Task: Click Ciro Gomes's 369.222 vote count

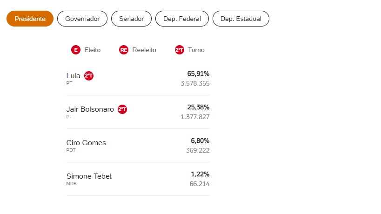Action: pos(198,150)
